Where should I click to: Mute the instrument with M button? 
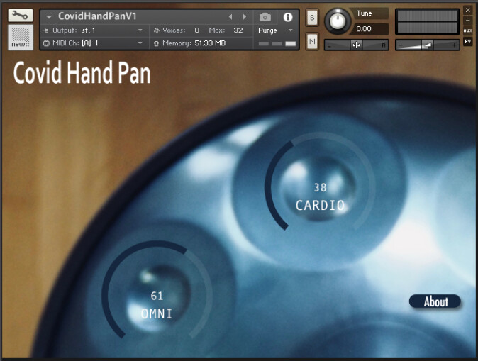(x=312, y=41)
